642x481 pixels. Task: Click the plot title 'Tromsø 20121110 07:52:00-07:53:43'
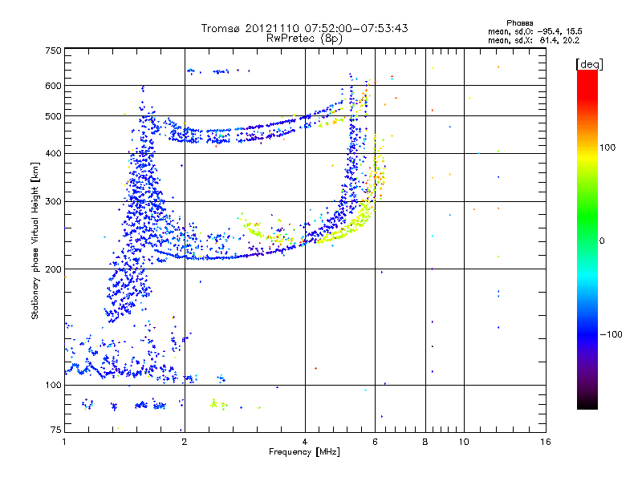(x=304, y=28)
